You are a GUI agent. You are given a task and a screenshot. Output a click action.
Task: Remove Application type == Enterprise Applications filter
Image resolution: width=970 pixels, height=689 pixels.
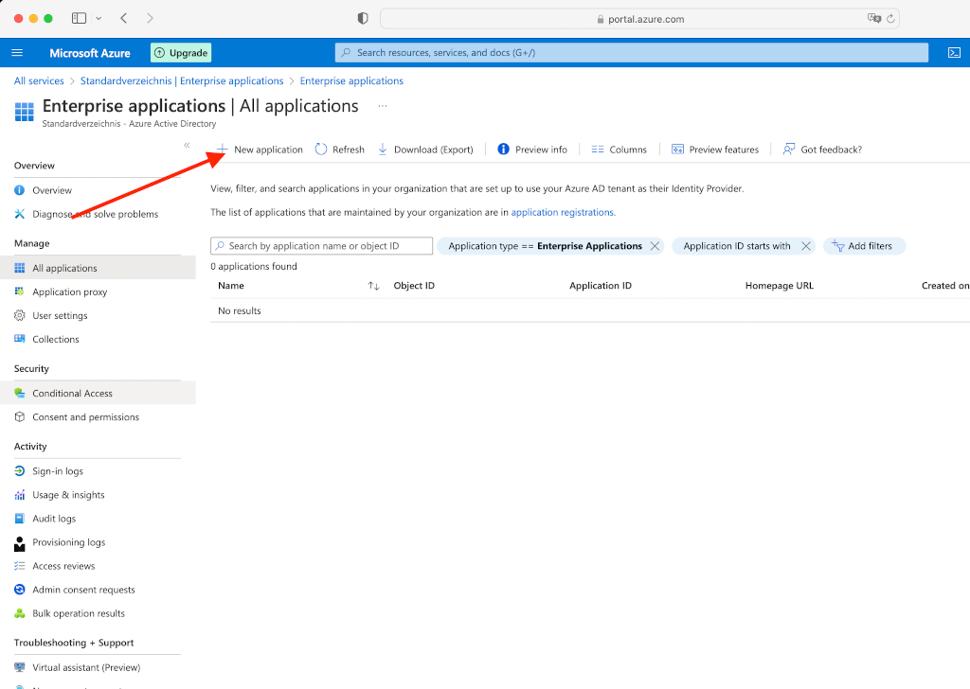click(655, 246)
